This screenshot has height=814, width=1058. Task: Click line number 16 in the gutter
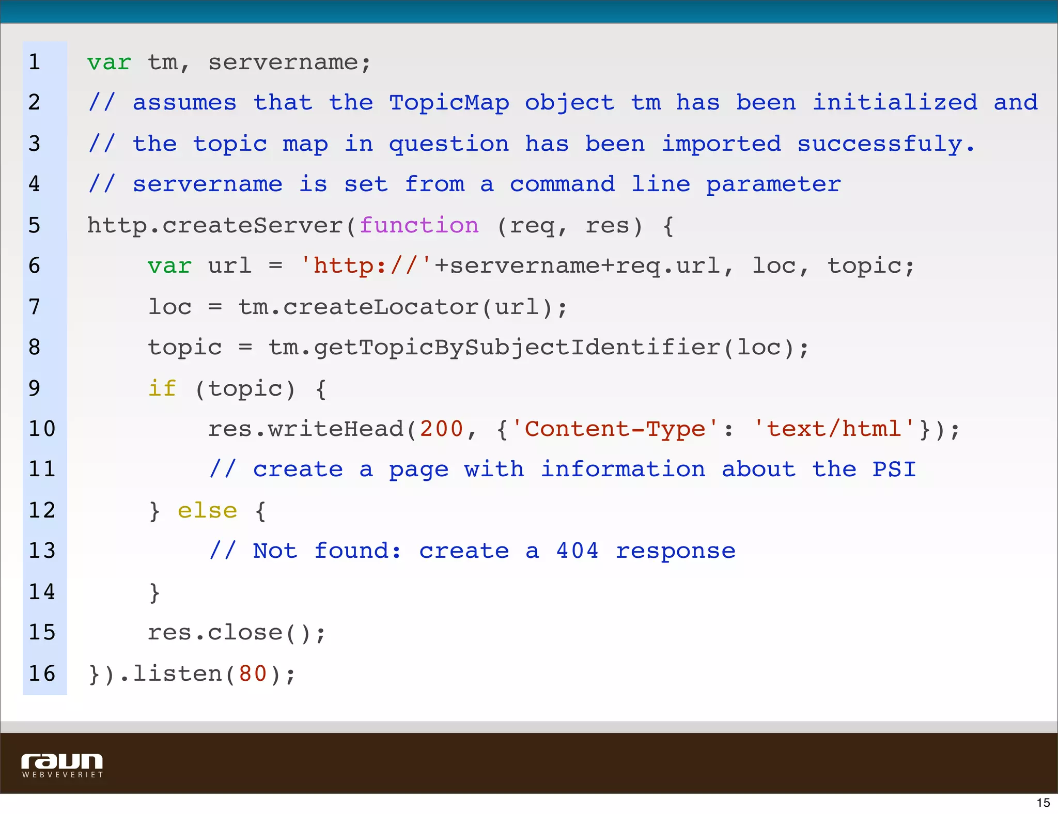point(42,674)
